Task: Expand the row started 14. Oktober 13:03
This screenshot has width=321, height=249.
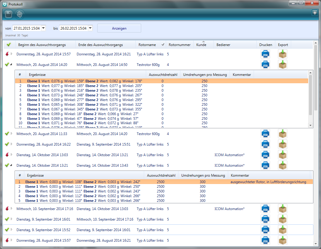Action: (x=11, y=155)
